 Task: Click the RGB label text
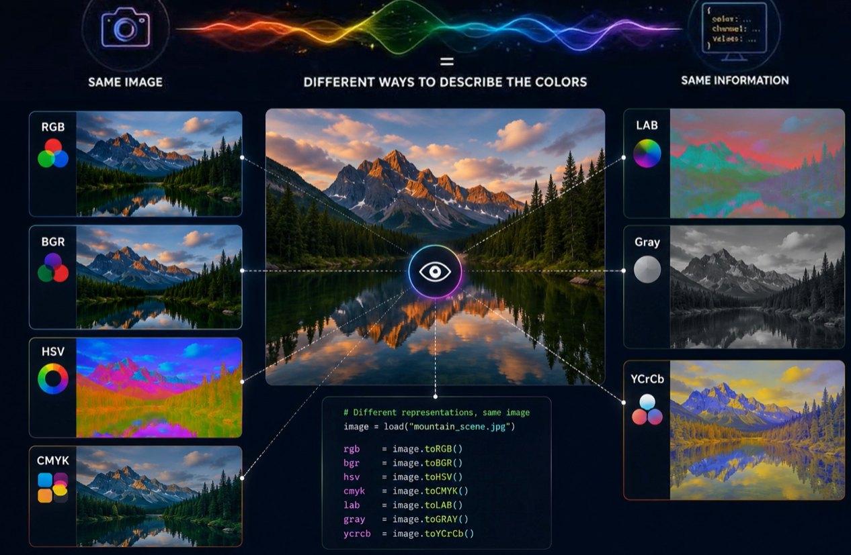tap(53, 127)
